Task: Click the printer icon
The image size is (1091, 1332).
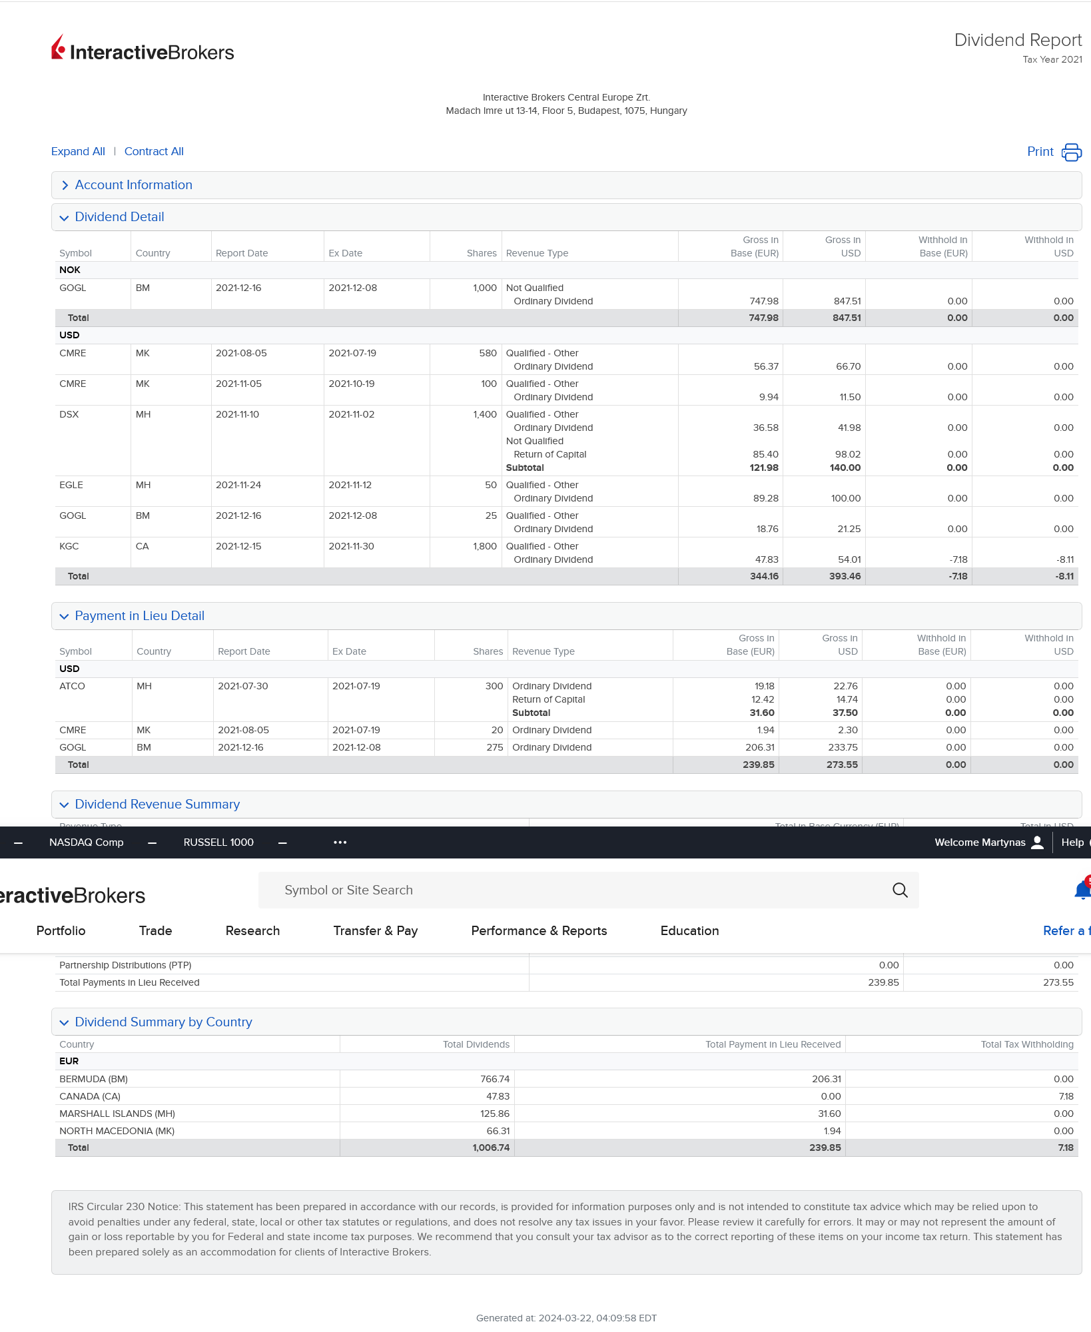Action: (x=1071, y=152)
